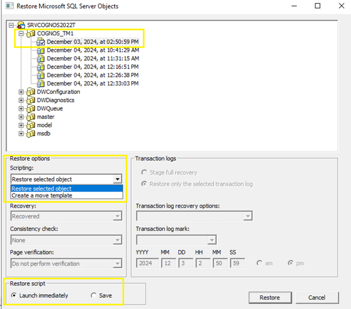Select 'December 04, 2024, at 10:41:29 AM' row

(93, 50)
